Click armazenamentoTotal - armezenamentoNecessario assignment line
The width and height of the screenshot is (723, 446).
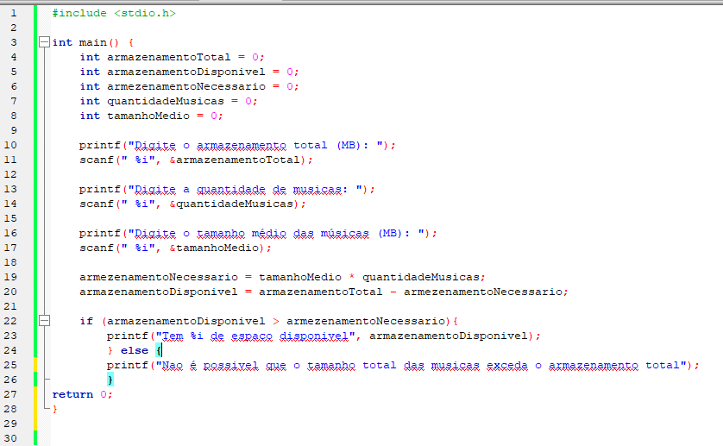coord(324,292)
